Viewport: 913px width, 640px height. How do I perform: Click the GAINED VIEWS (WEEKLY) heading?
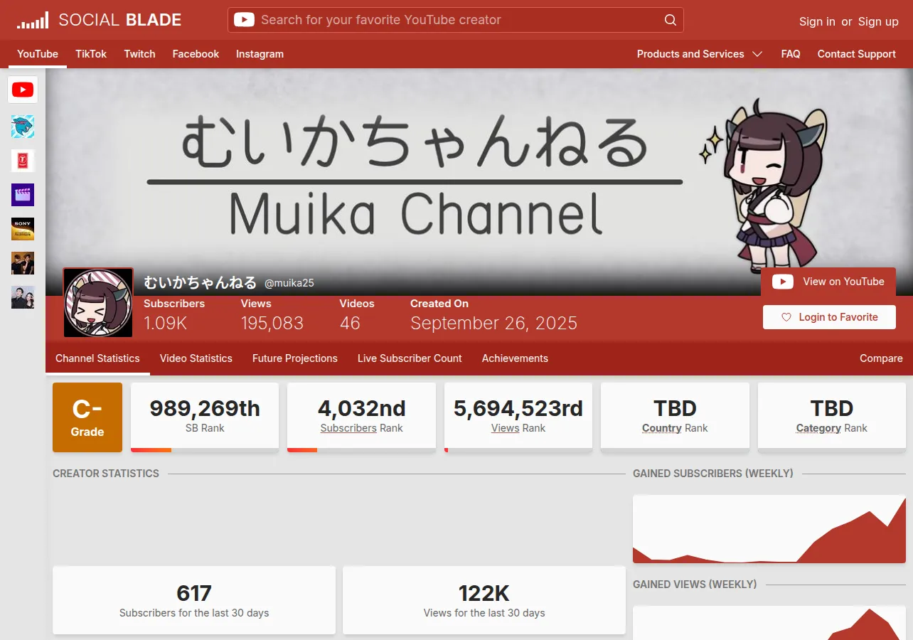(x=695, y=585)
